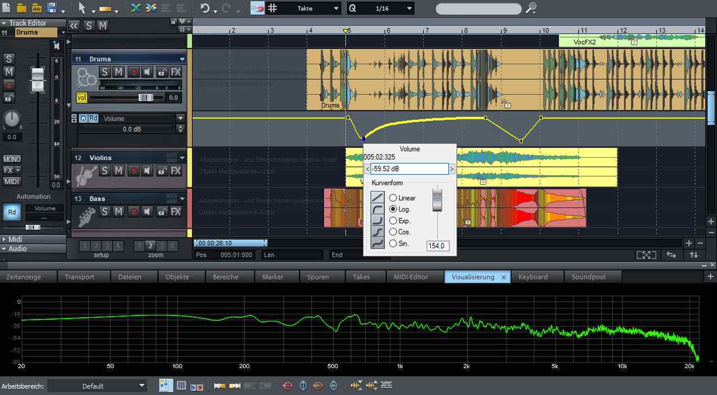Click the MIDI button in Track Editor
This screenshot has width=717, height=395.
coord(12,181)
